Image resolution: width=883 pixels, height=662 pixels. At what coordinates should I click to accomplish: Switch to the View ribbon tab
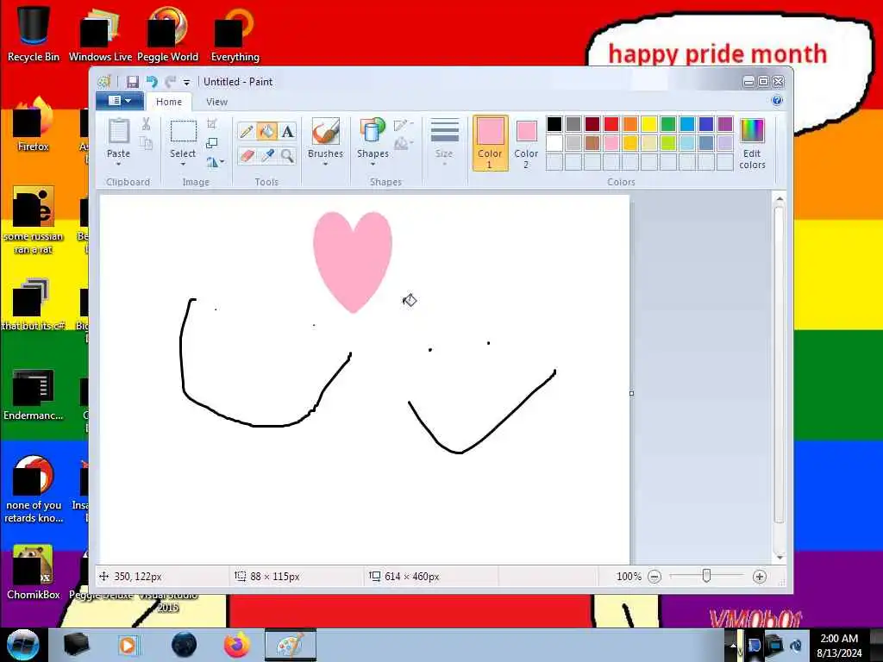[x=216, y=102]
